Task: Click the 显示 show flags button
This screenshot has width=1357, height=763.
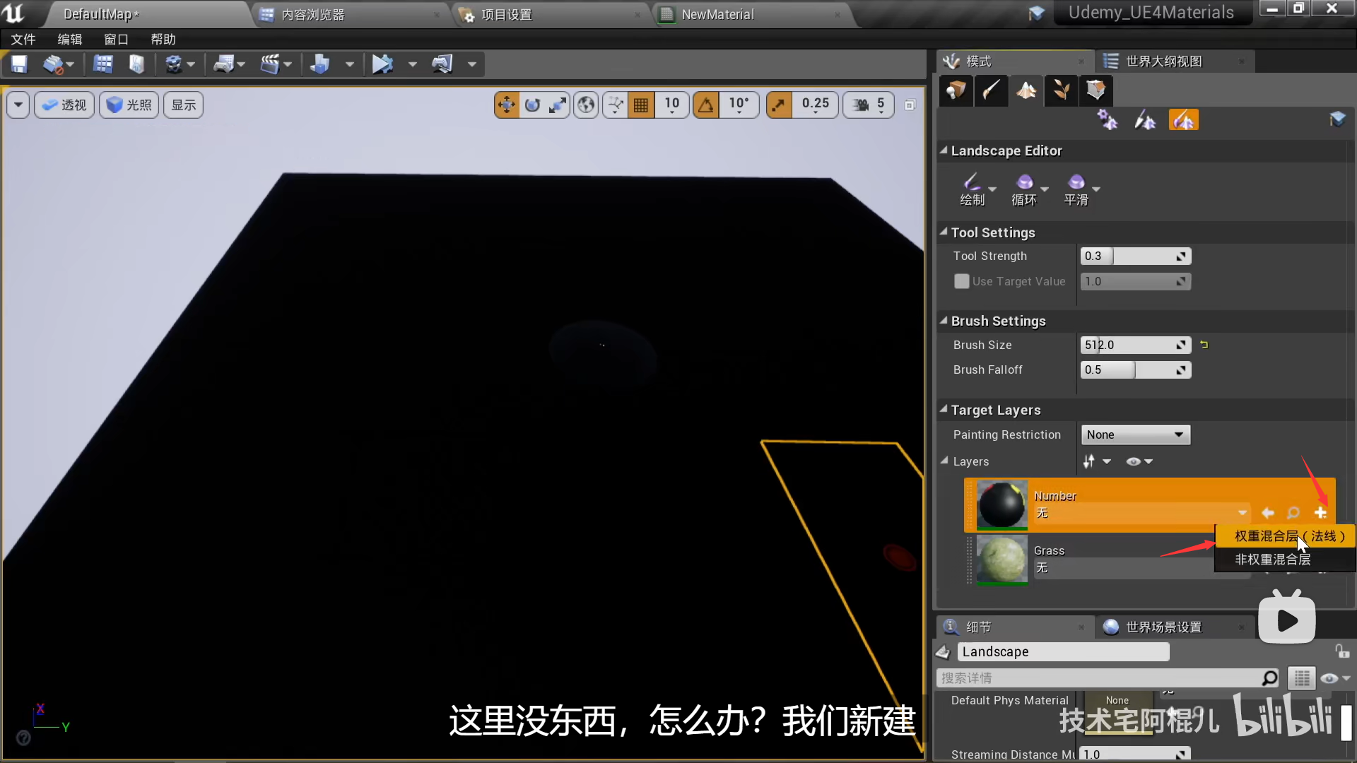Action: (184, 105)
